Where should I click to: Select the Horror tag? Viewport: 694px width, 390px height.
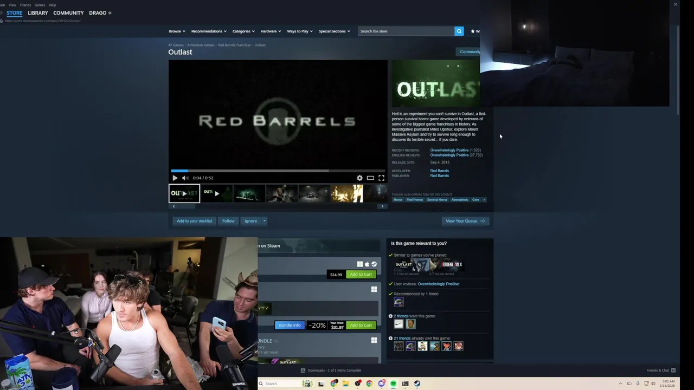coord(398,200)
